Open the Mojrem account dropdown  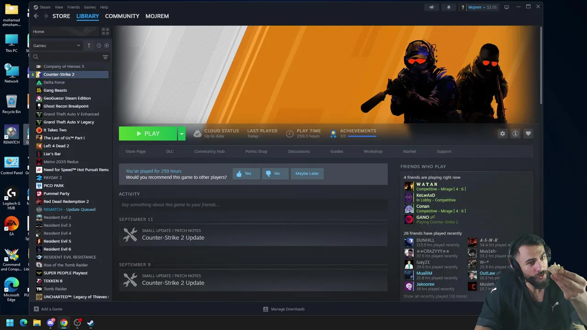[482, 7]
